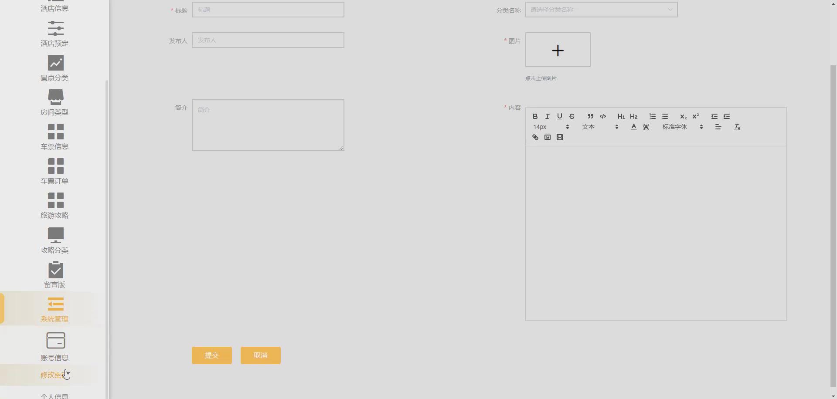Click the plus to upload image
Screen dimensions: 837x399
coord(558,50)
